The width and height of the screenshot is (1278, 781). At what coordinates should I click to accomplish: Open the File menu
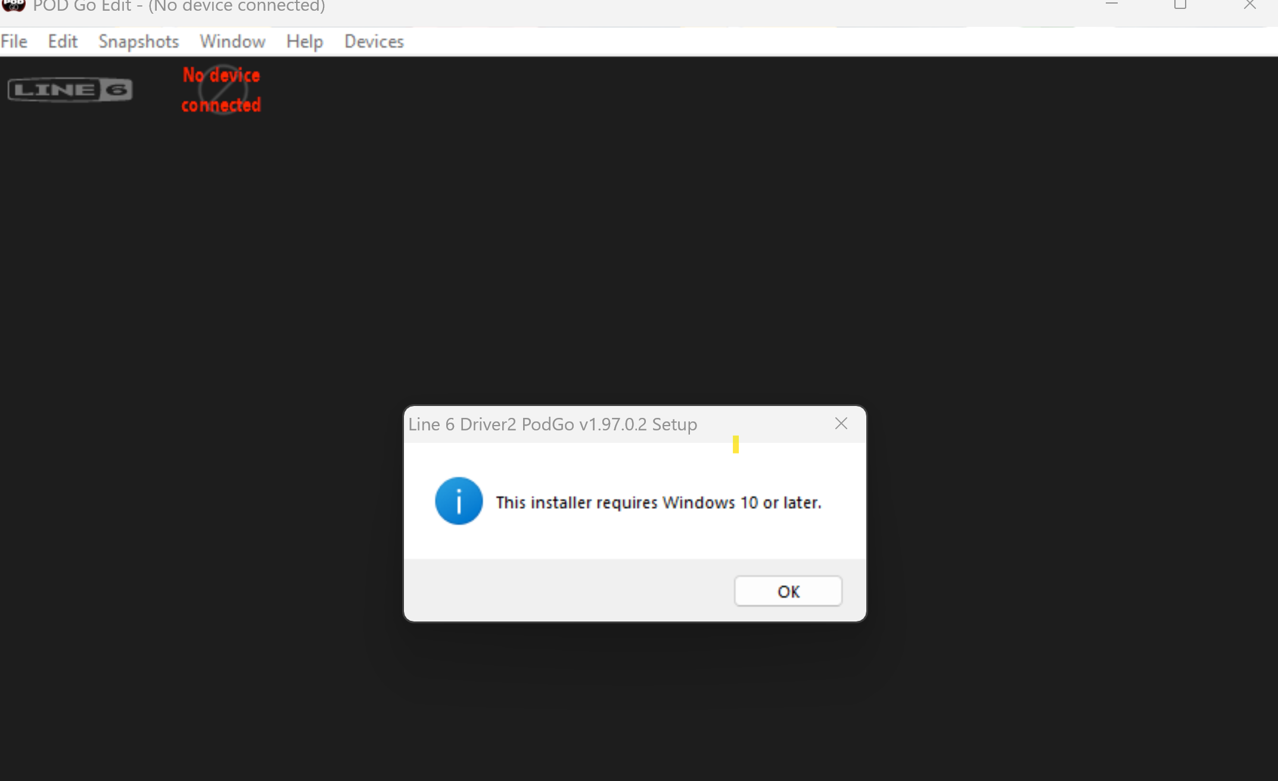pyautogui.click(x=14, y=42)
